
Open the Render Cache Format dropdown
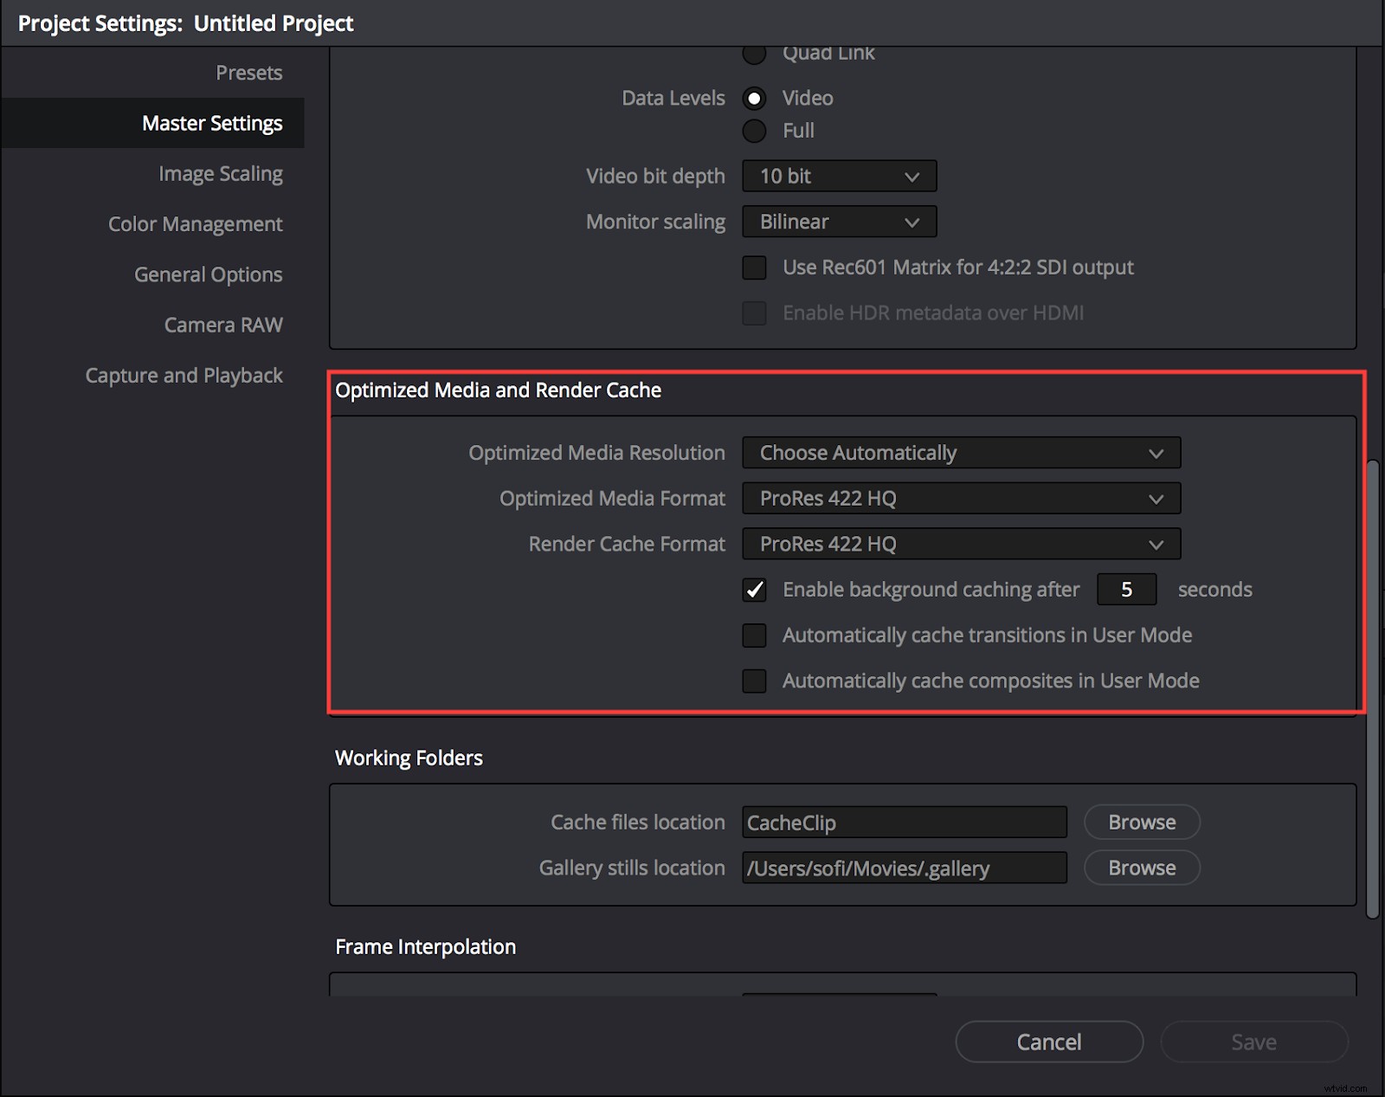click(960, 544)
